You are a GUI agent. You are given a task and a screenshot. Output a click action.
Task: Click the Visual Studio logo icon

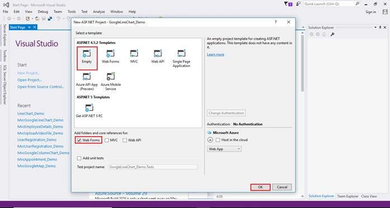tap(6, 4)
